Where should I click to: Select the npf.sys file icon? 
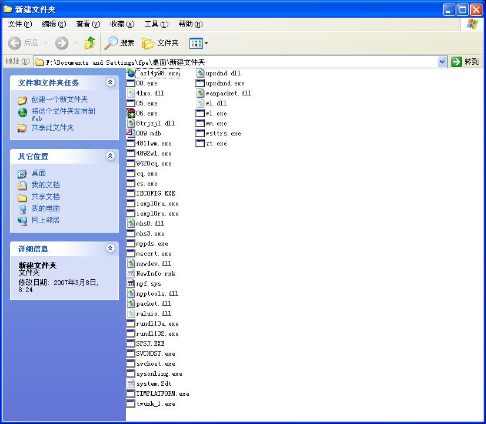[x=131, y=283]
